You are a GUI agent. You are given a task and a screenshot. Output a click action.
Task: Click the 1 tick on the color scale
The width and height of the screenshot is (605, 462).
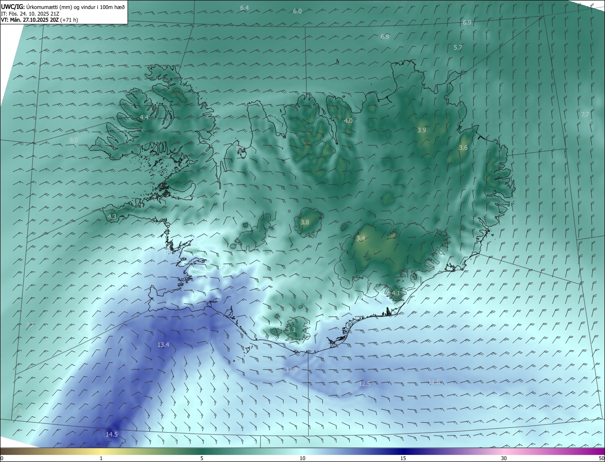point(102,459)
